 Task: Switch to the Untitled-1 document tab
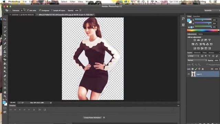(x=23, y=14)
